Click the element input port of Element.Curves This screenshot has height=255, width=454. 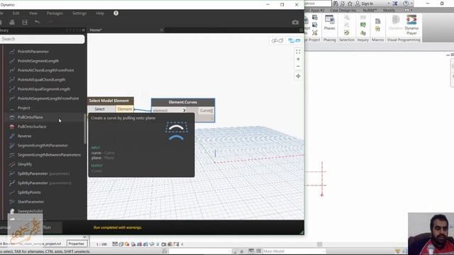[160, 110]
